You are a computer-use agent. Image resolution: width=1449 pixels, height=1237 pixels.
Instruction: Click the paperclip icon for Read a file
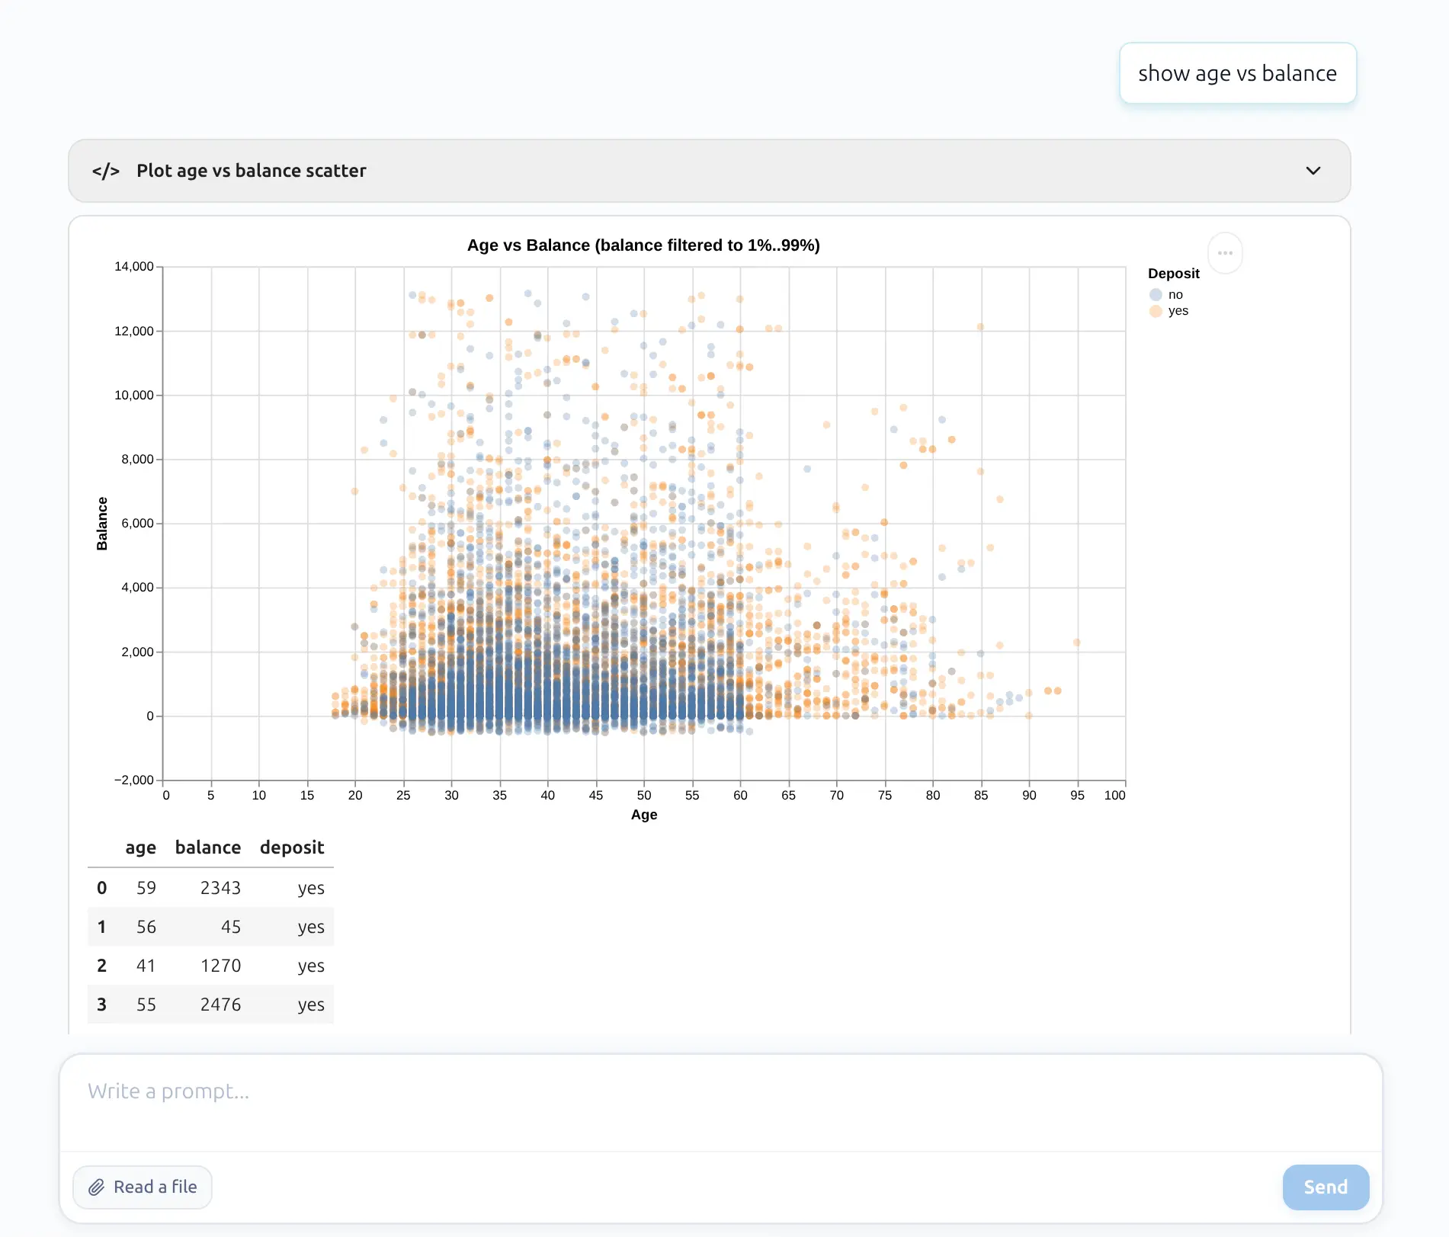[97, 1187]
